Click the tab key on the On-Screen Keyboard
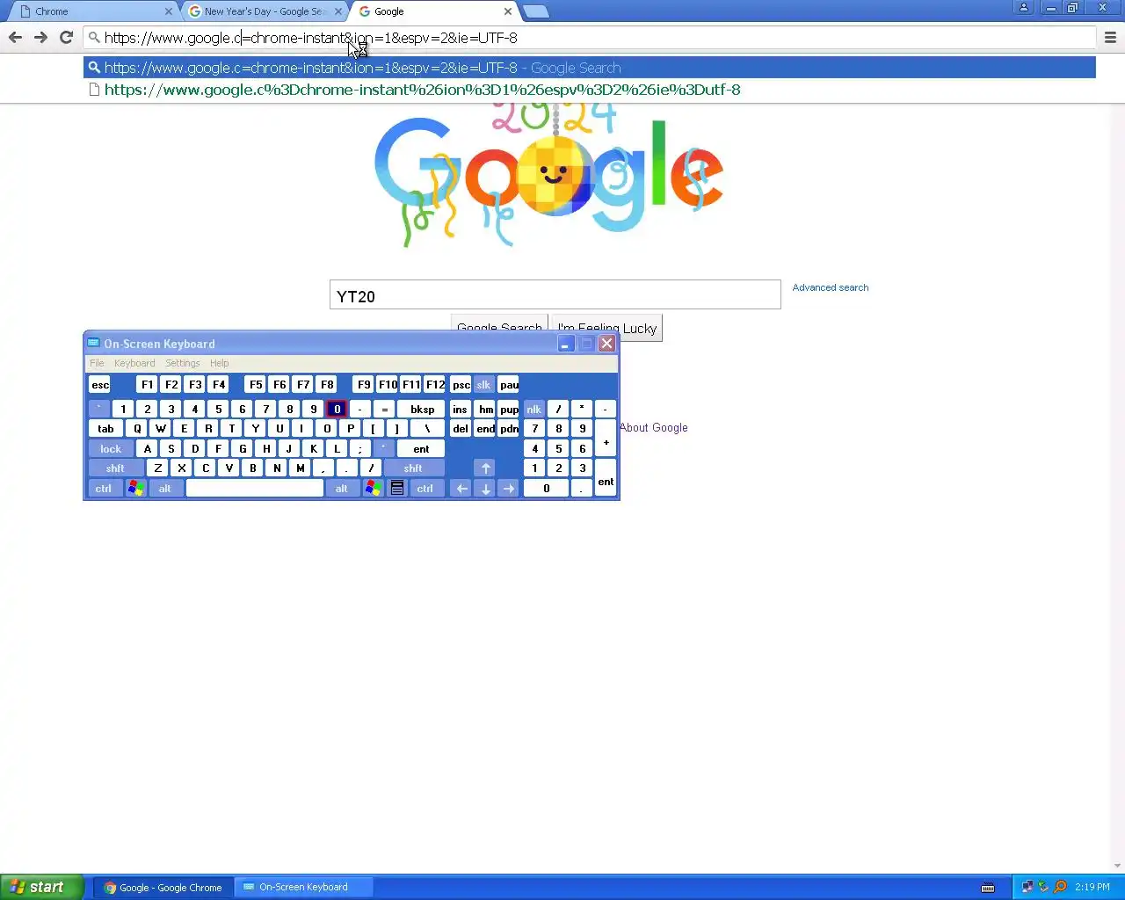This screenshot has width=1125, height=900. pyautogui.click(x=105, y=429)
